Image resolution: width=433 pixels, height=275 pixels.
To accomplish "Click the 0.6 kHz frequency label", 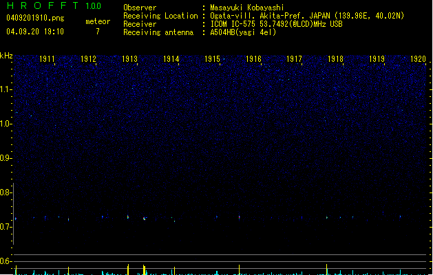I will 6,261.
